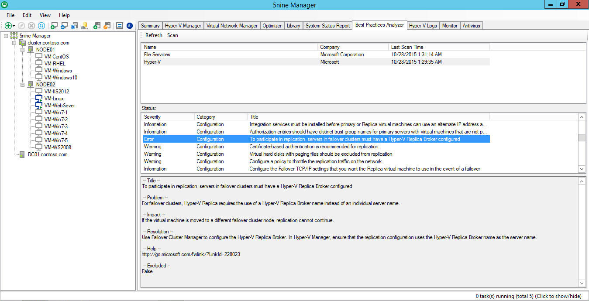Click the details pane scrollbar down arrow
Image resolution: width=589 pixels, height=301 pixels.
tap(582, 284)
